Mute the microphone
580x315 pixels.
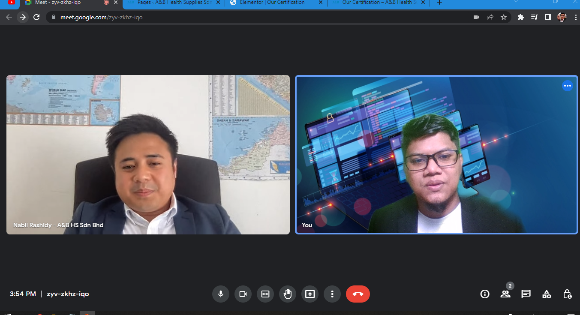pyautogui.click(x=221, y=294)
